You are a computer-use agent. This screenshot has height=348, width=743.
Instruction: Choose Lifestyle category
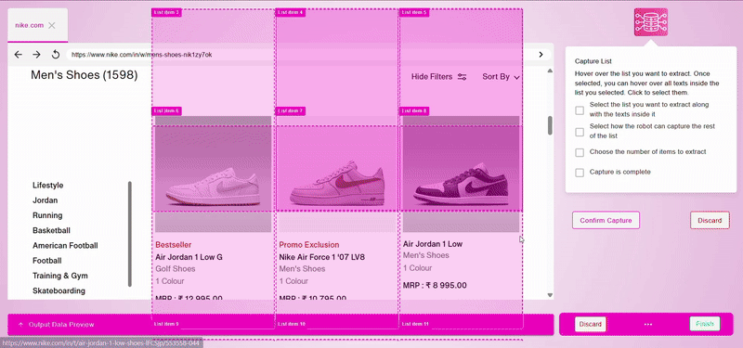[x=48, y=185]
